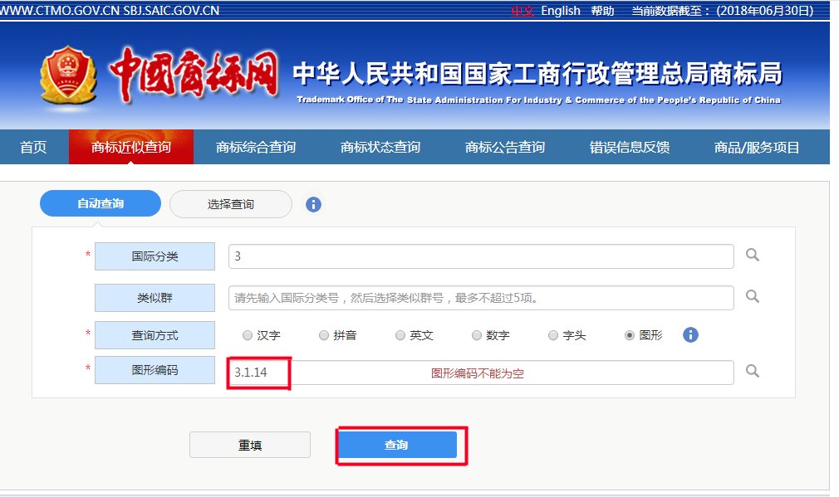The width and height of the screenshot is (839, 497).
Task: Click the info icon beside 自动查询 tab
Action: [x=313, y=203]
